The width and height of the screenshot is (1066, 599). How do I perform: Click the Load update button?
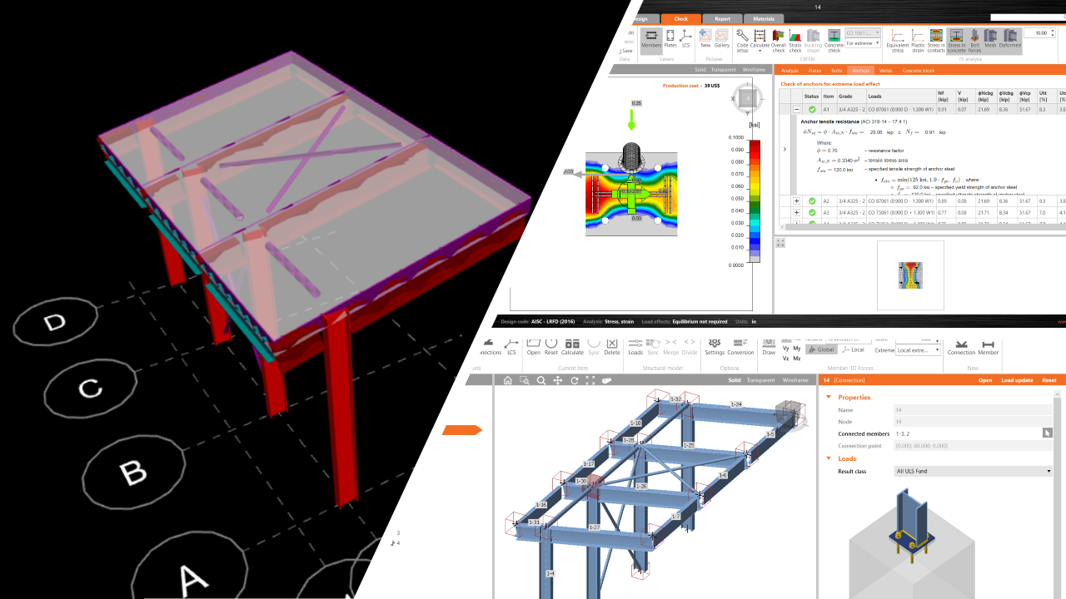coord(1017,379)
